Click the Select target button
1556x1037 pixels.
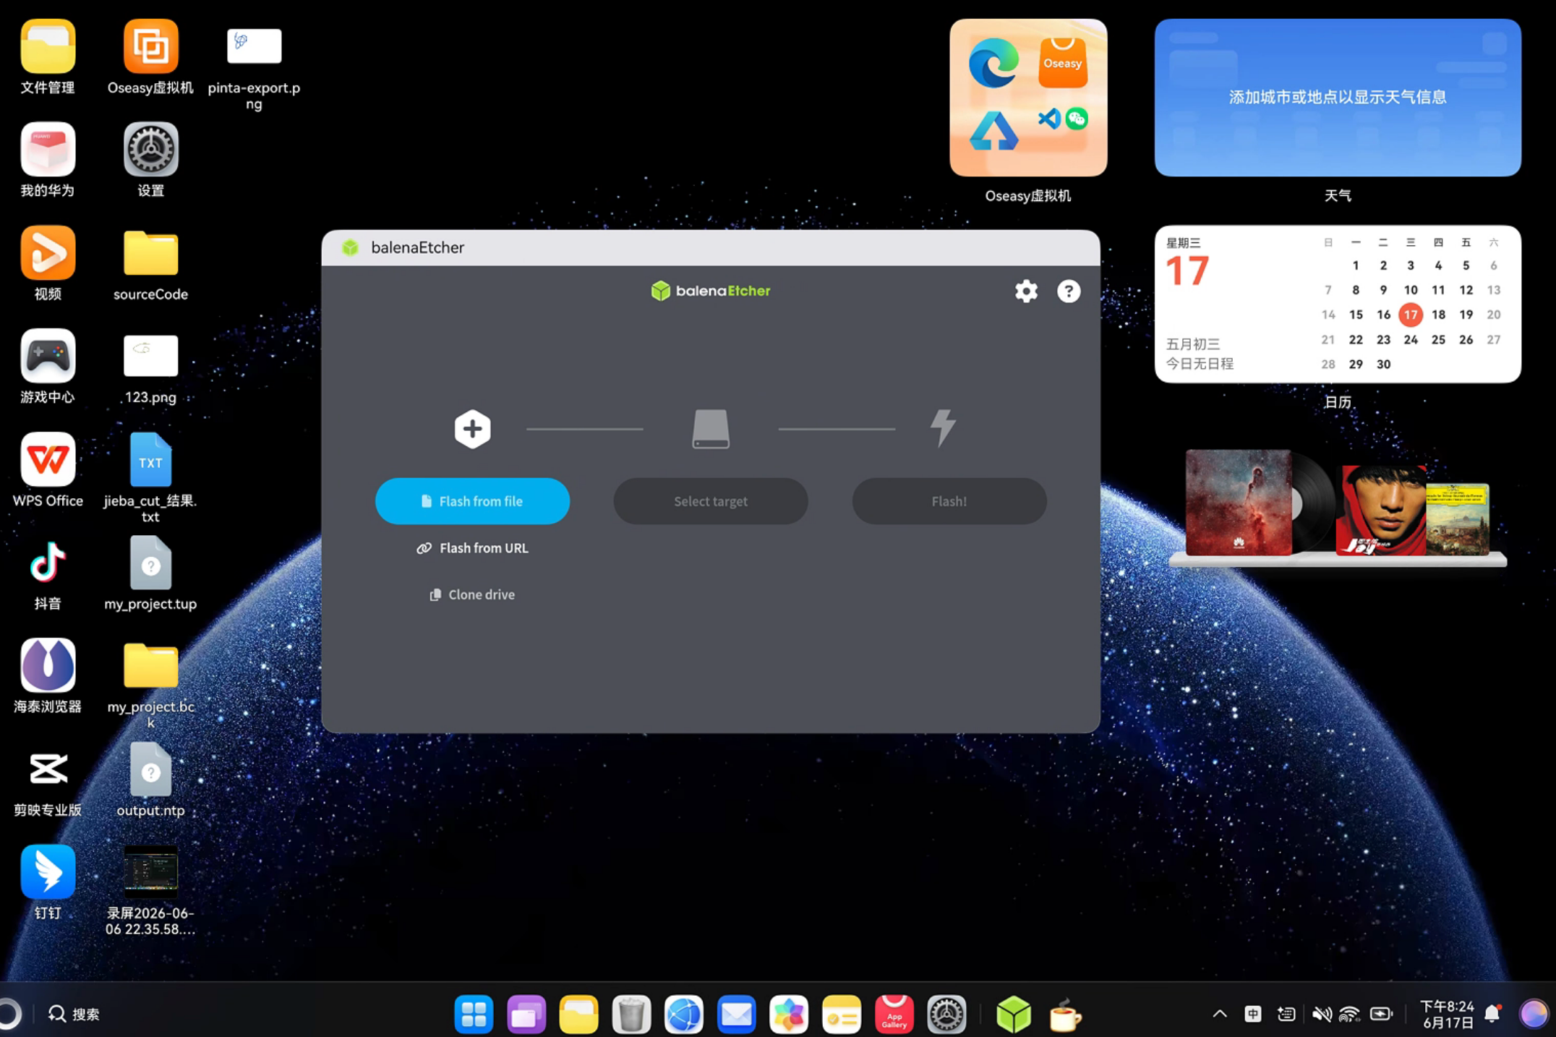(x=711, y=501)
